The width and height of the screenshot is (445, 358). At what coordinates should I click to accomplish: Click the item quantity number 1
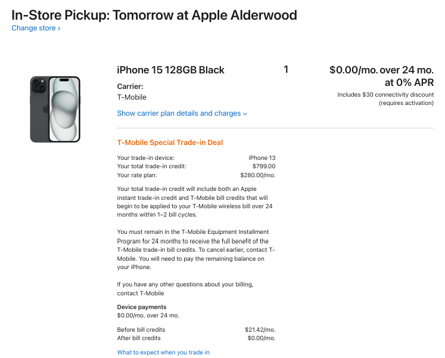(286, 70)
